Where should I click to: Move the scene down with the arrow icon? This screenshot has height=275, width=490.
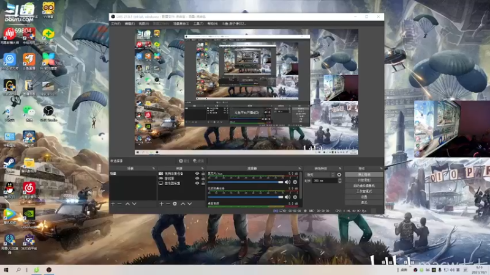coord(134,204)
